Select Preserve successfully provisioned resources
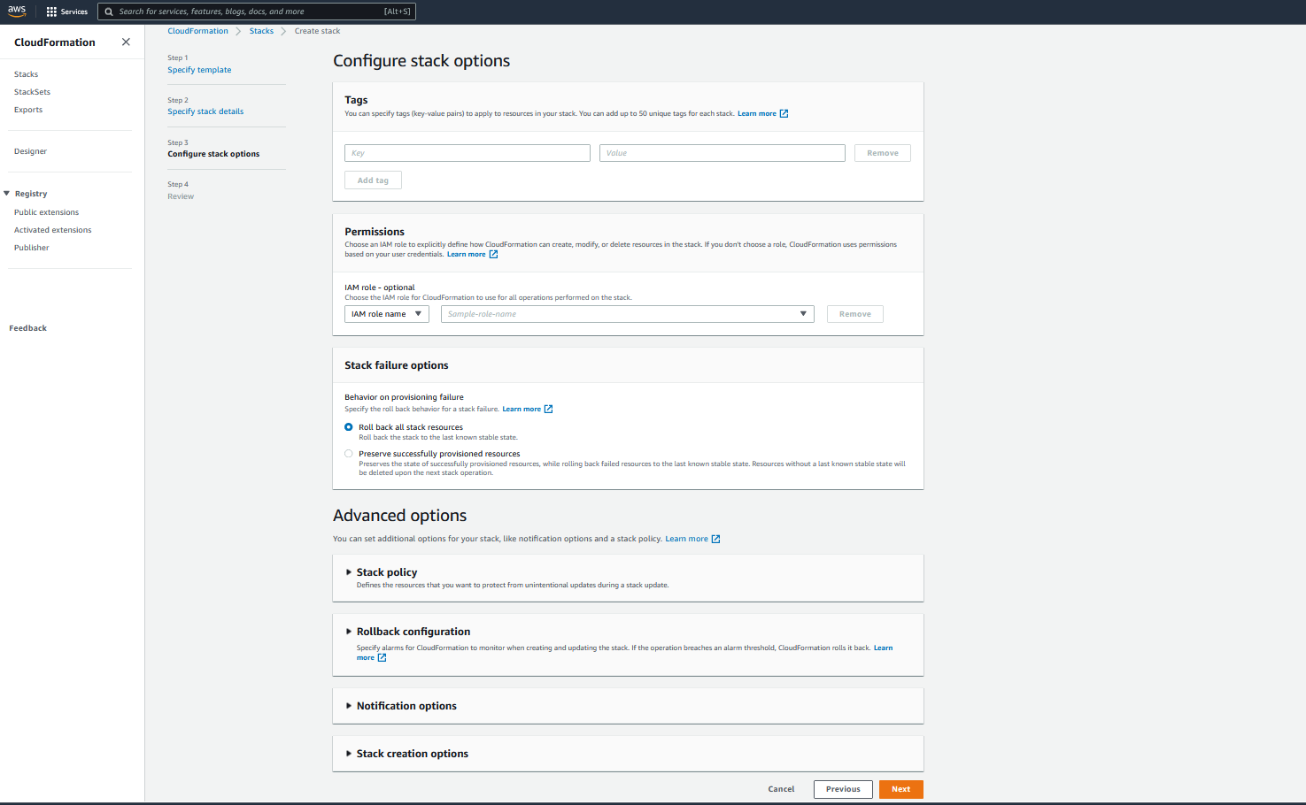This screenshot has height=805, width=1306. coord(349,454)
